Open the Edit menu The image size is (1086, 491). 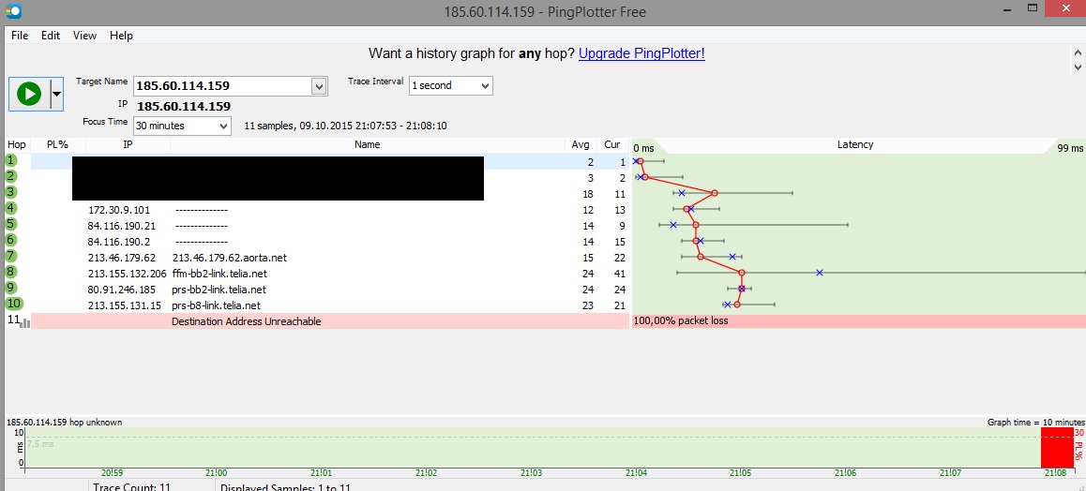(x=51, y=36)
